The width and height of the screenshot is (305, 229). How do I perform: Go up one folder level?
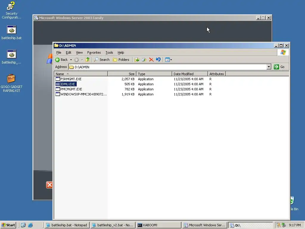pyautogui.click(x=88, y=60)
